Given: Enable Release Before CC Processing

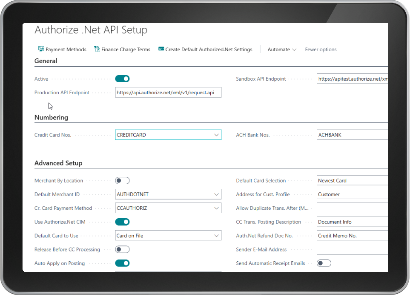Looking at the screenshot, I should coord(122,249).
